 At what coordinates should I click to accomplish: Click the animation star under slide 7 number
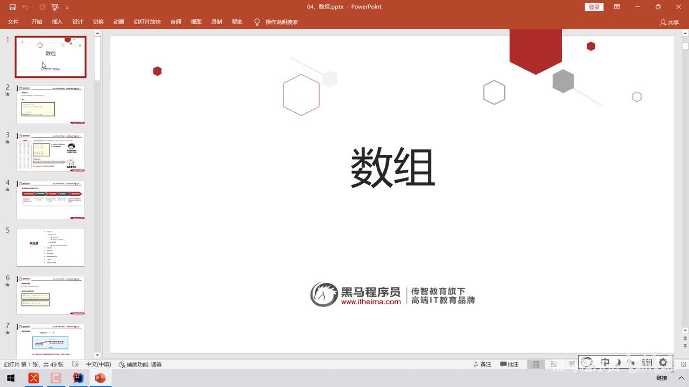coord(8,333)
